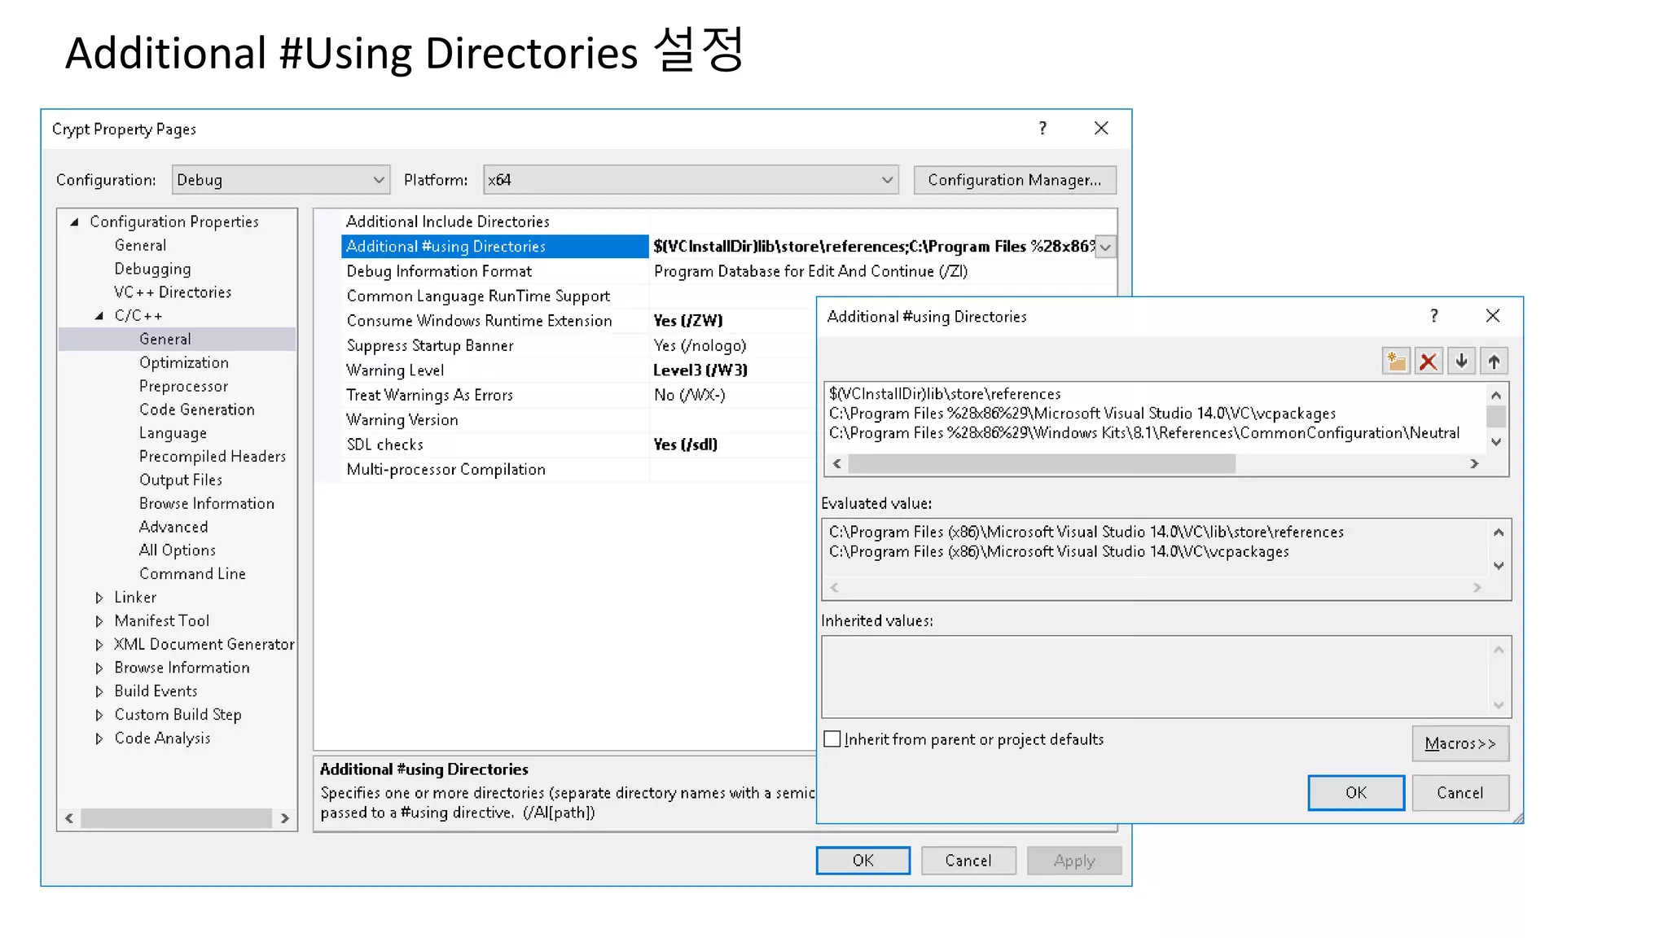Collapse the Configuration Properties tree node
The height and width of the screenshot is (938, 1668).
(x=75, y=221)
